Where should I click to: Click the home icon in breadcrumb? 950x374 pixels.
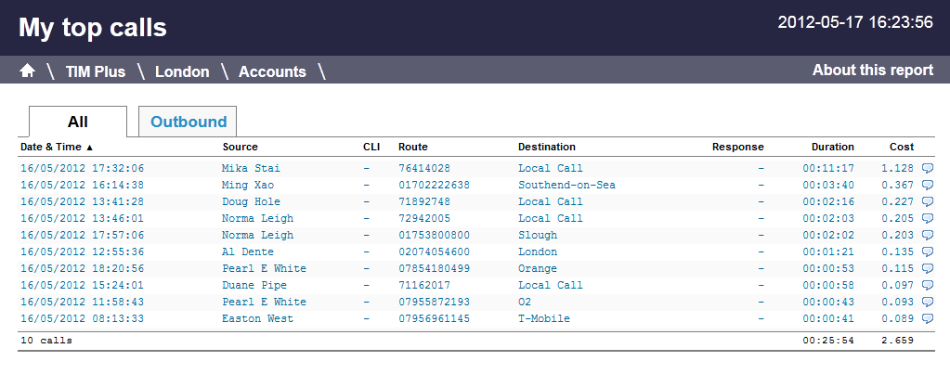pyautogui.click(x=28, y=71)
